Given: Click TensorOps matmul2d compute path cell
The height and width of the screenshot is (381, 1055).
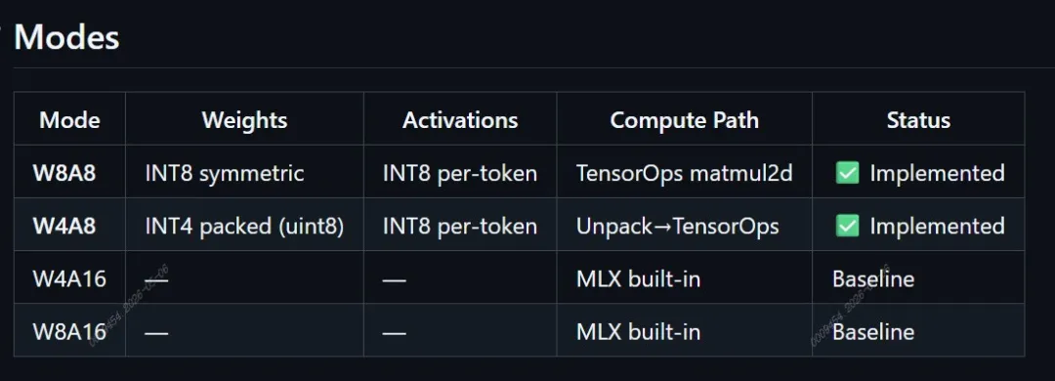Looking at the screenshot, I should 684,173.
